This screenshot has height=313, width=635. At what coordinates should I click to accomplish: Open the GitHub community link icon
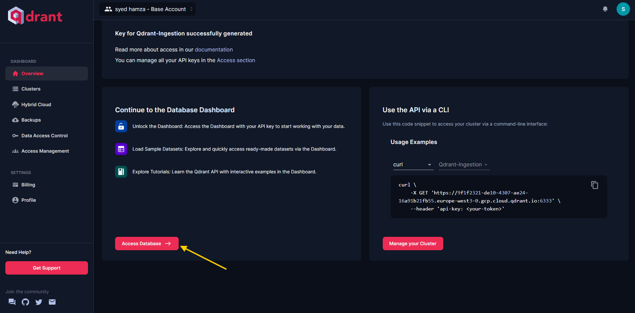click(25, 302)
